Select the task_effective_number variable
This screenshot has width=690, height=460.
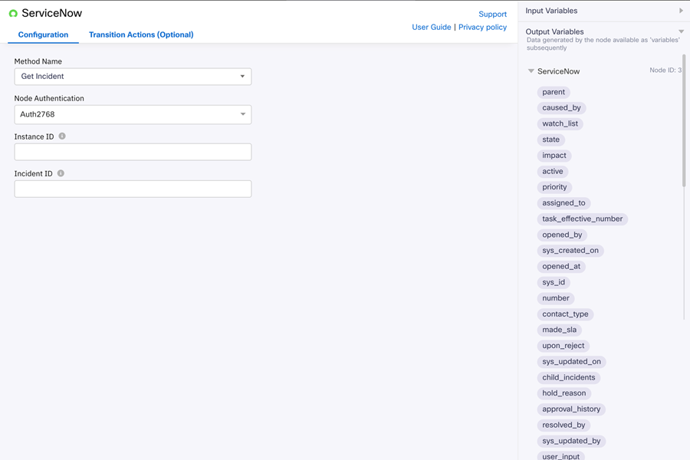point(582,219)
